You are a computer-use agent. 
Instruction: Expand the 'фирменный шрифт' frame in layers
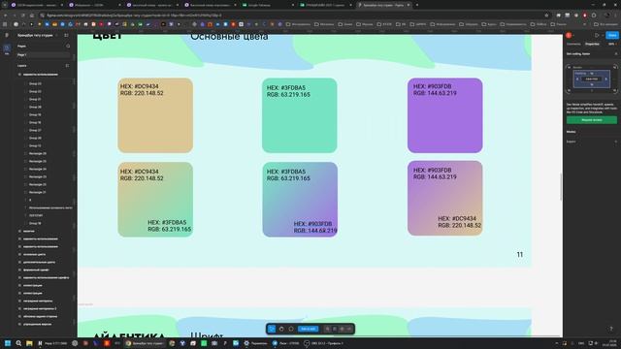pos(19,270)
